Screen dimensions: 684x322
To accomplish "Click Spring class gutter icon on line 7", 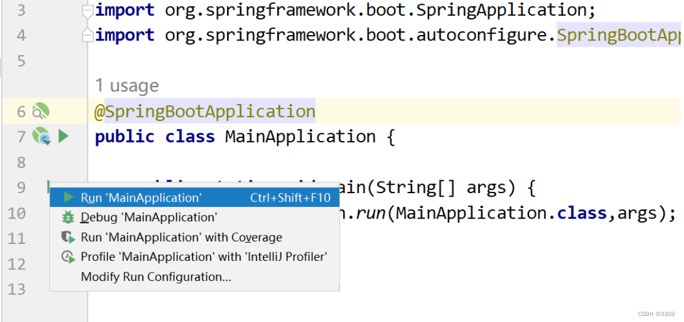I will 41,136.
